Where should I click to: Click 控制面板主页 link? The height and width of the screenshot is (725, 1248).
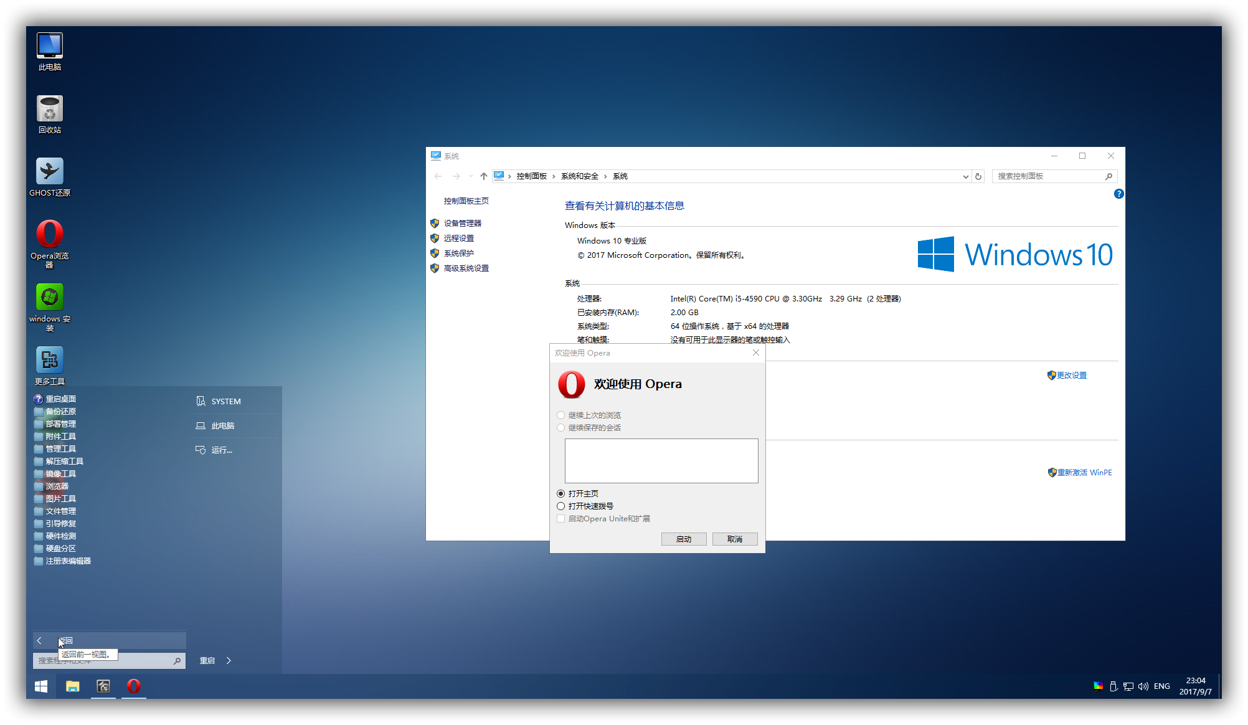pos(466,201)
